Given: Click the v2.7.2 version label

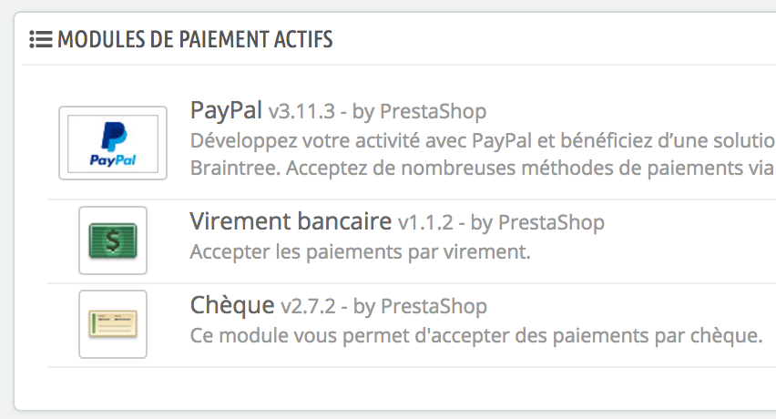Looking at the screenshot, I should click(x=309, y=306).
